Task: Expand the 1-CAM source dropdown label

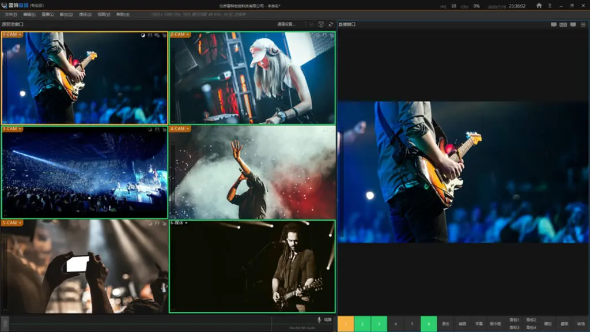Action: tap(12, 35)
